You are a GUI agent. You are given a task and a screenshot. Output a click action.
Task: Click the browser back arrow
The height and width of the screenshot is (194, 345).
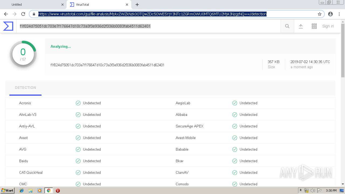click(x=6, y=14)
